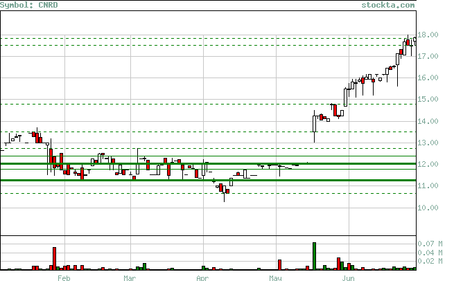Click the May month label
454x281 pixels.
[275, 278]
